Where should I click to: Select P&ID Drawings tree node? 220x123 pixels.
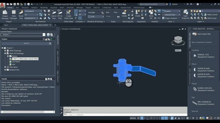click(15, 51)
